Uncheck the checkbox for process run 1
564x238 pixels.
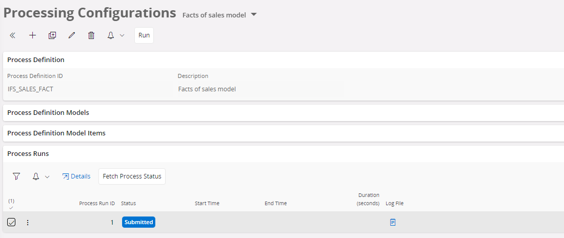click(11, 222)
